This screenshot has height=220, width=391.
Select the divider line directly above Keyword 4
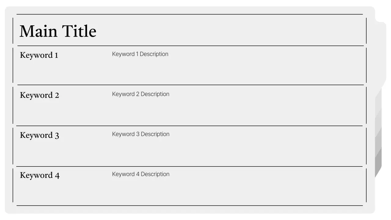pos(189,167)
